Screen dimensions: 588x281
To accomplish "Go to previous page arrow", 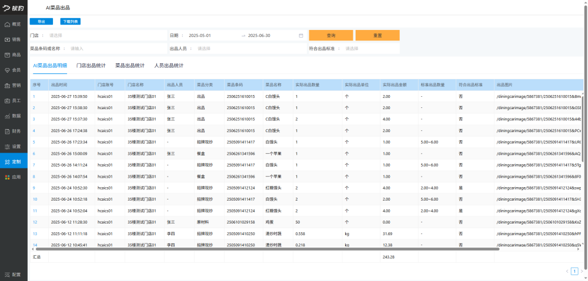I will pos(567,271).
